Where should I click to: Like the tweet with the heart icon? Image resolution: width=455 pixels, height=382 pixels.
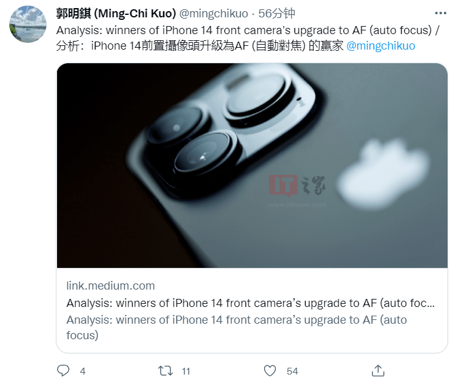click(270, 371)
